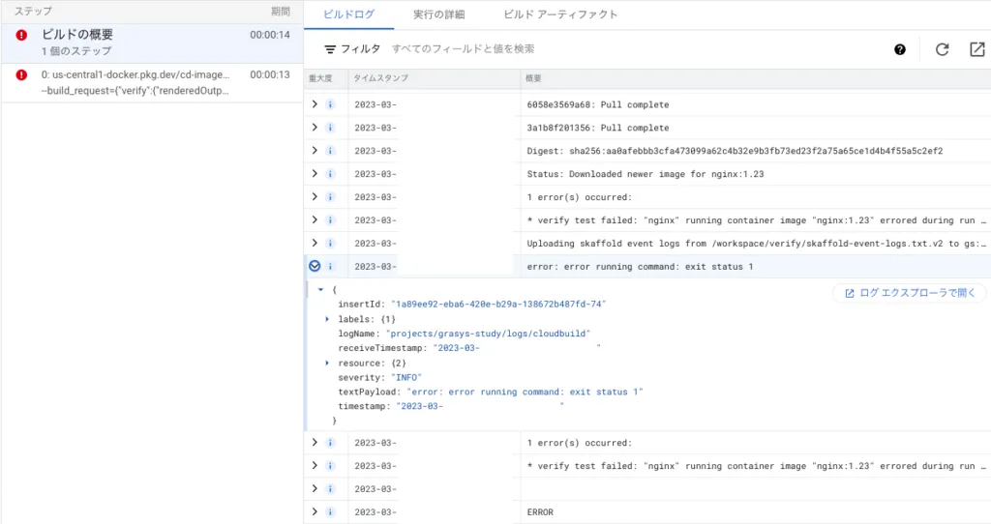Image resolution: width=991 pixels, height=524 pixels.
Task: Collapse the JSON root object triangle
Action: [321, 290]
